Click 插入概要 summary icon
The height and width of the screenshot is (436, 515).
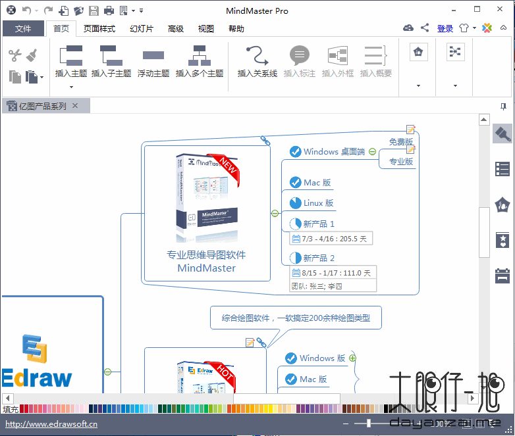[x=376, y=55]
